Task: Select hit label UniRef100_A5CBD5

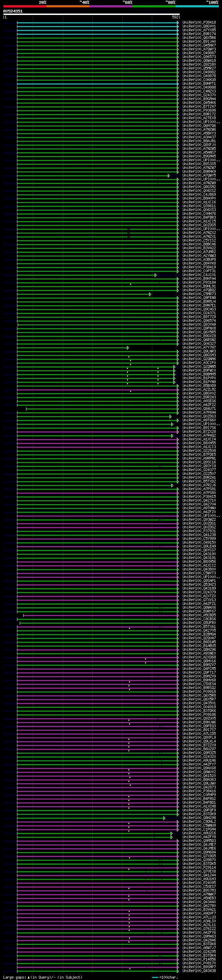Action: [x=199, y=615]
